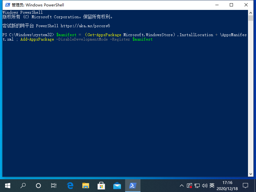Expand the hidden system tray icons

[x=182, y=185]
